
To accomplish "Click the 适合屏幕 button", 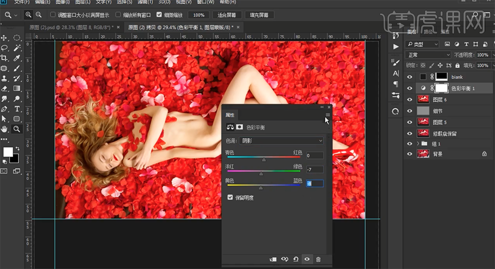I will [x=227, y=15].
